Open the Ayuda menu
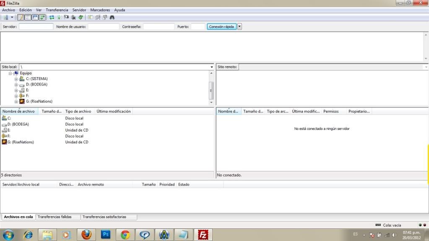429x241 pixels. coord(120,10)
